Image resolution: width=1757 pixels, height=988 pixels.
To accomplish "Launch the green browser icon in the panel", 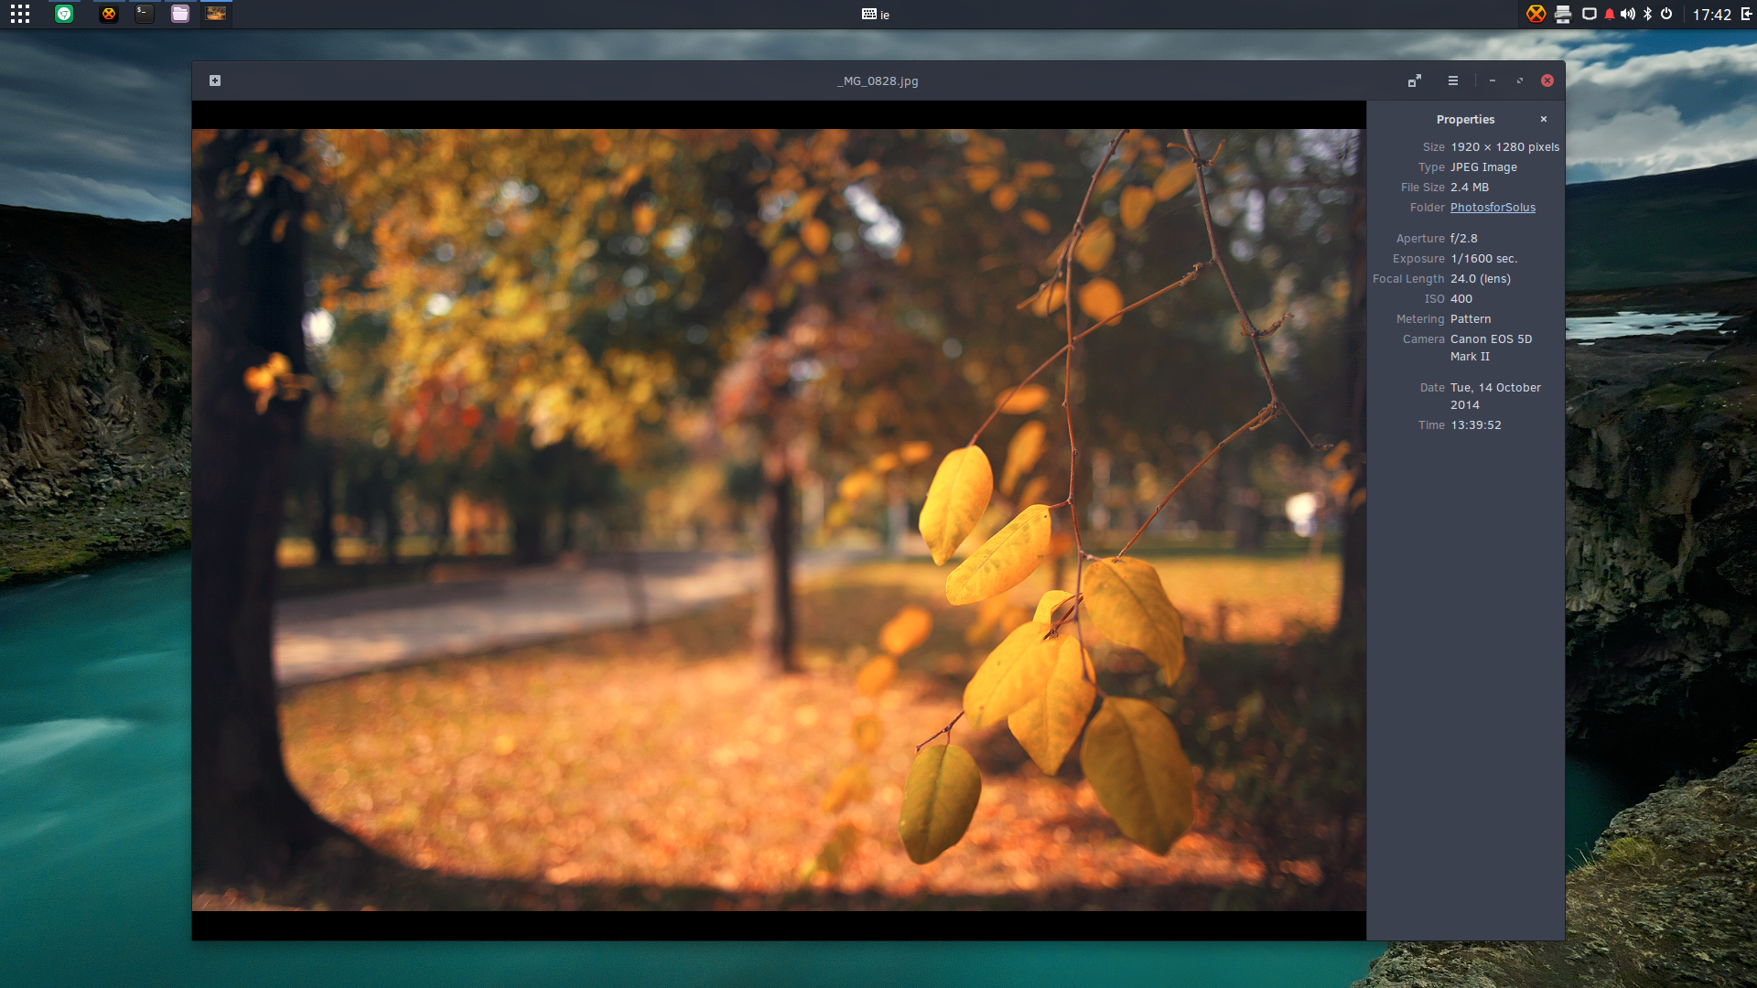I will click(x=64, y=14).
